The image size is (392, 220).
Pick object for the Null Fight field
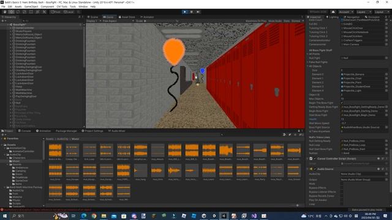[386, 58]
